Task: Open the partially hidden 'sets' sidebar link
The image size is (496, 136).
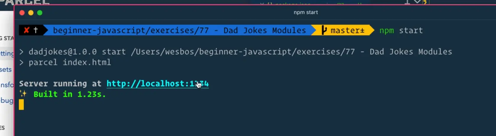Action: pos(6,69)
